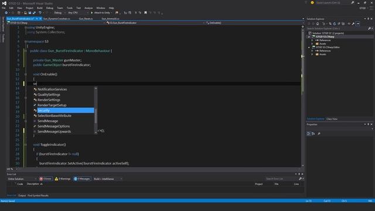Open the Build menu

pos(40,8)
